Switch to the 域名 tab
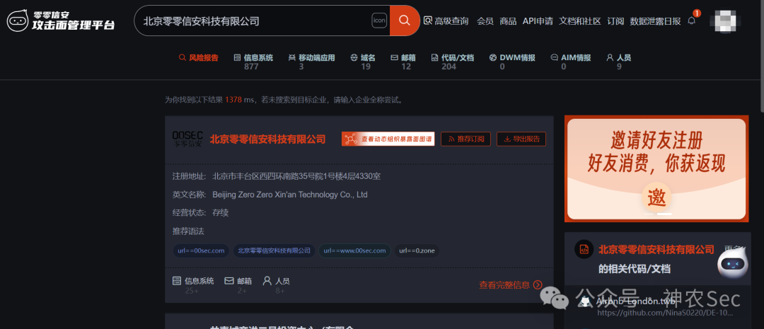 (363, 62)
